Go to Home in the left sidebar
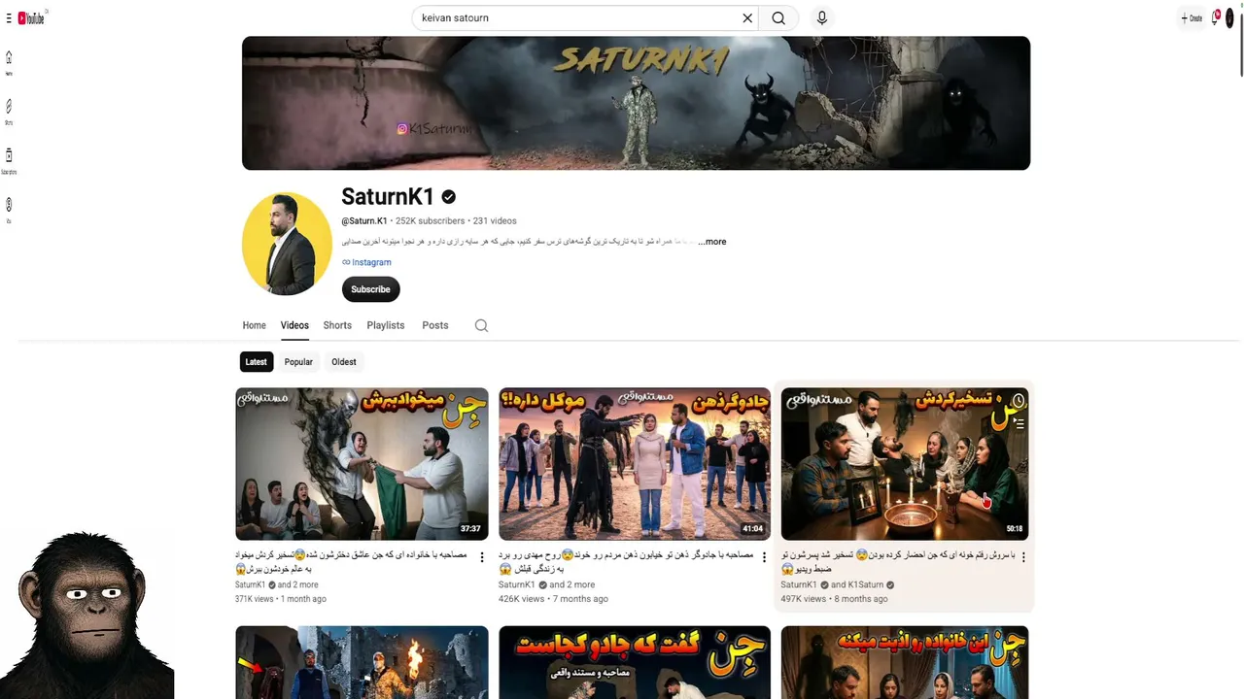 [x=9, y=63]
